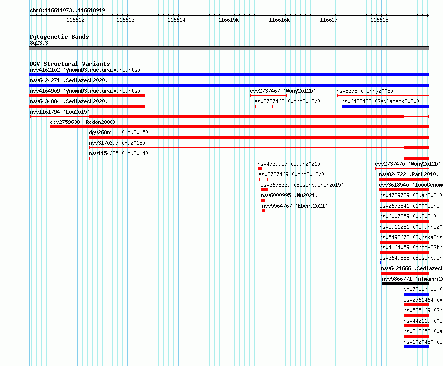Click the 116615k ruler tick label
Screen dimensions: 443x366
click(228, 20)
